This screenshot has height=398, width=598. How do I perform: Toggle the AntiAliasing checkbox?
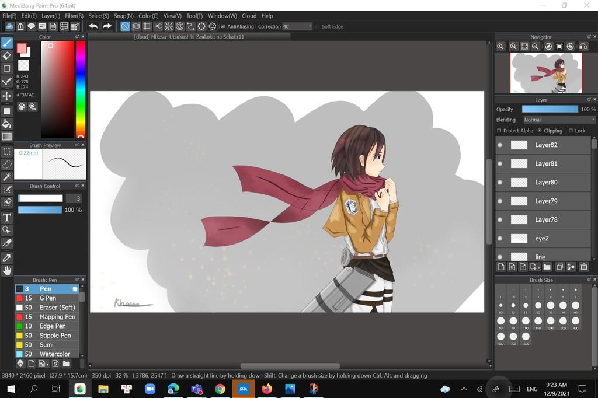222,26
